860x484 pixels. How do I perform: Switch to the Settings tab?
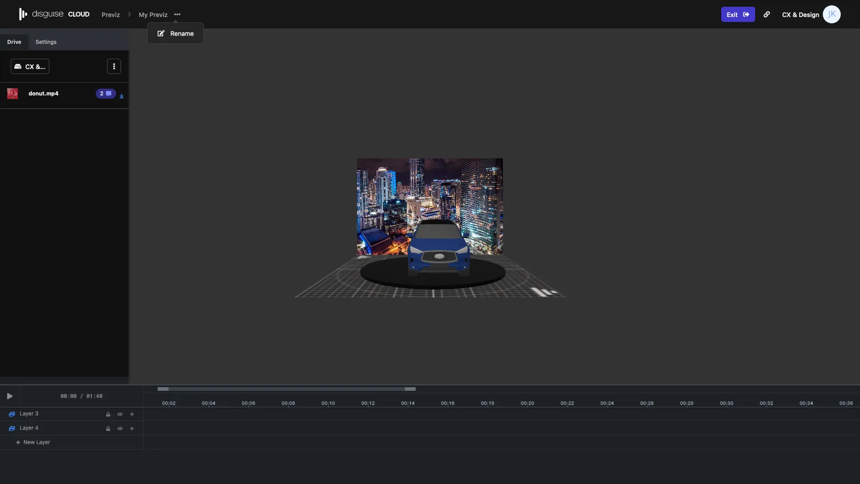(x=46, y=42)
